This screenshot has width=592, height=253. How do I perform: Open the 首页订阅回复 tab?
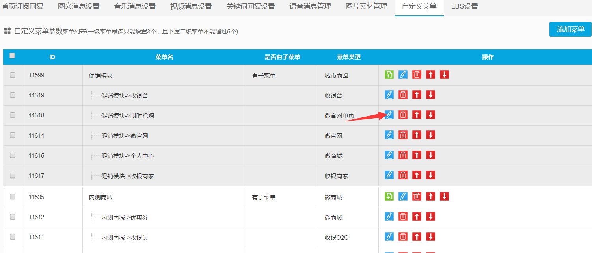22,7
